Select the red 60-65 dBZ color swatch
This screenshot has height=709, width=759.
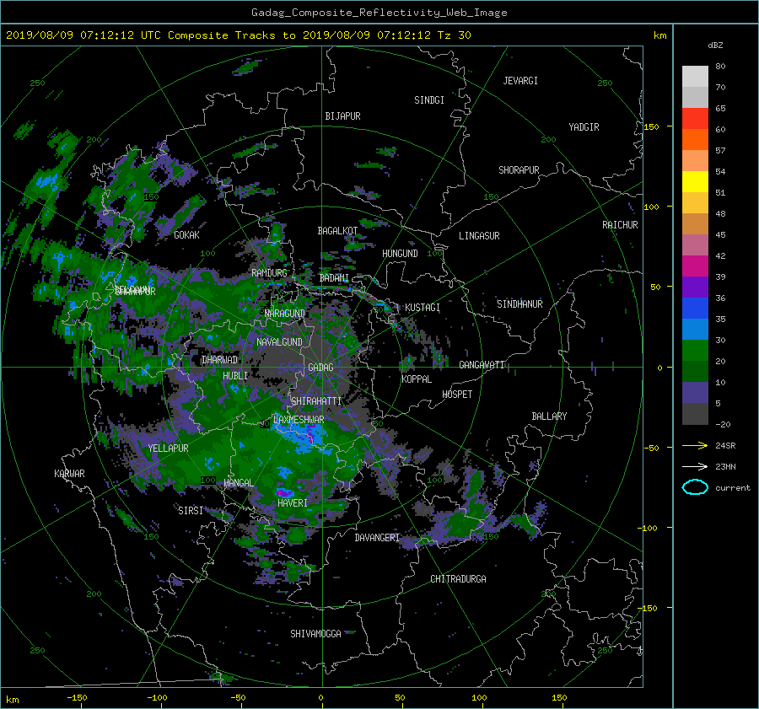pos(695,118)
